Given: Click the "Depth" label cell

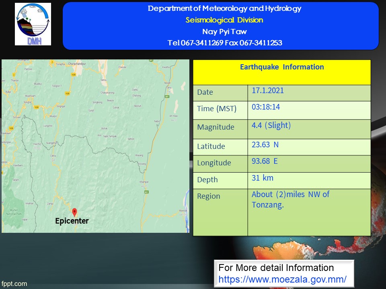Looking at the screenshot, I should coord(220,180).
